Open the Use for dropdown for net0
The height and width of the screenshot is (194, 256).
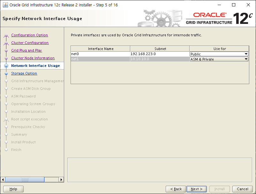[x=219, y=54]
